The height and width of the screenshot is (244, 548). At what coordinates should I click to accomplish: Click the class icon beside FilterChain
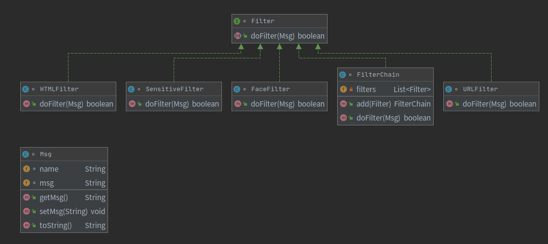[342, 74]
